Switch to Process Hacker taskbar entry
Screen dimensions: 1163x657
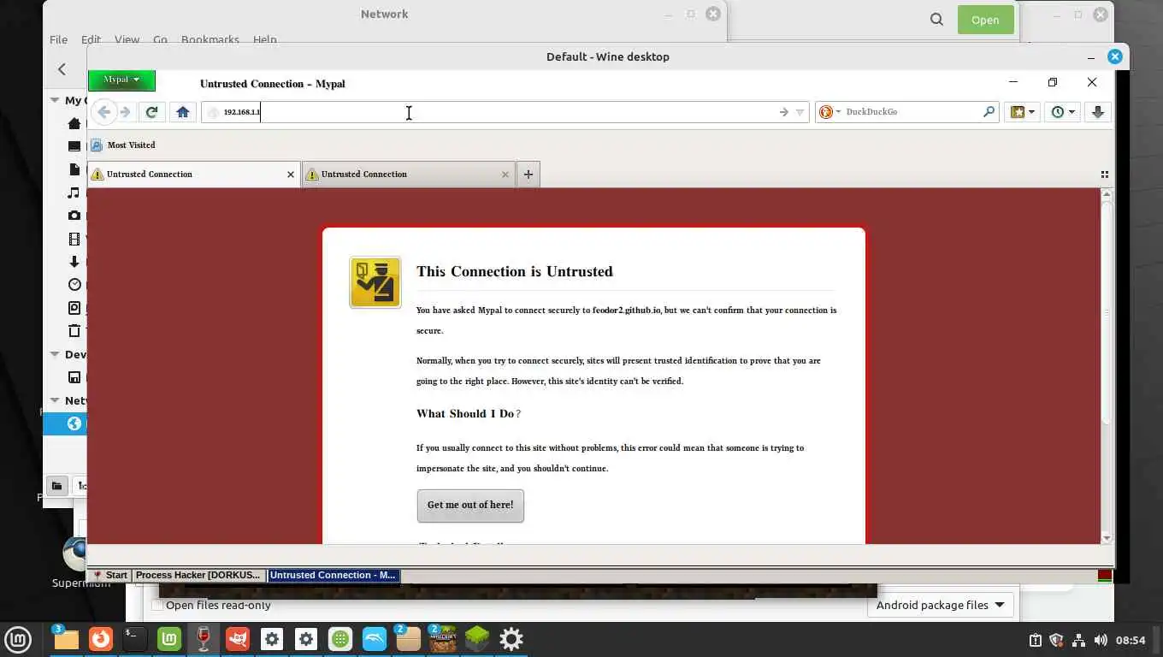(198, 576)
